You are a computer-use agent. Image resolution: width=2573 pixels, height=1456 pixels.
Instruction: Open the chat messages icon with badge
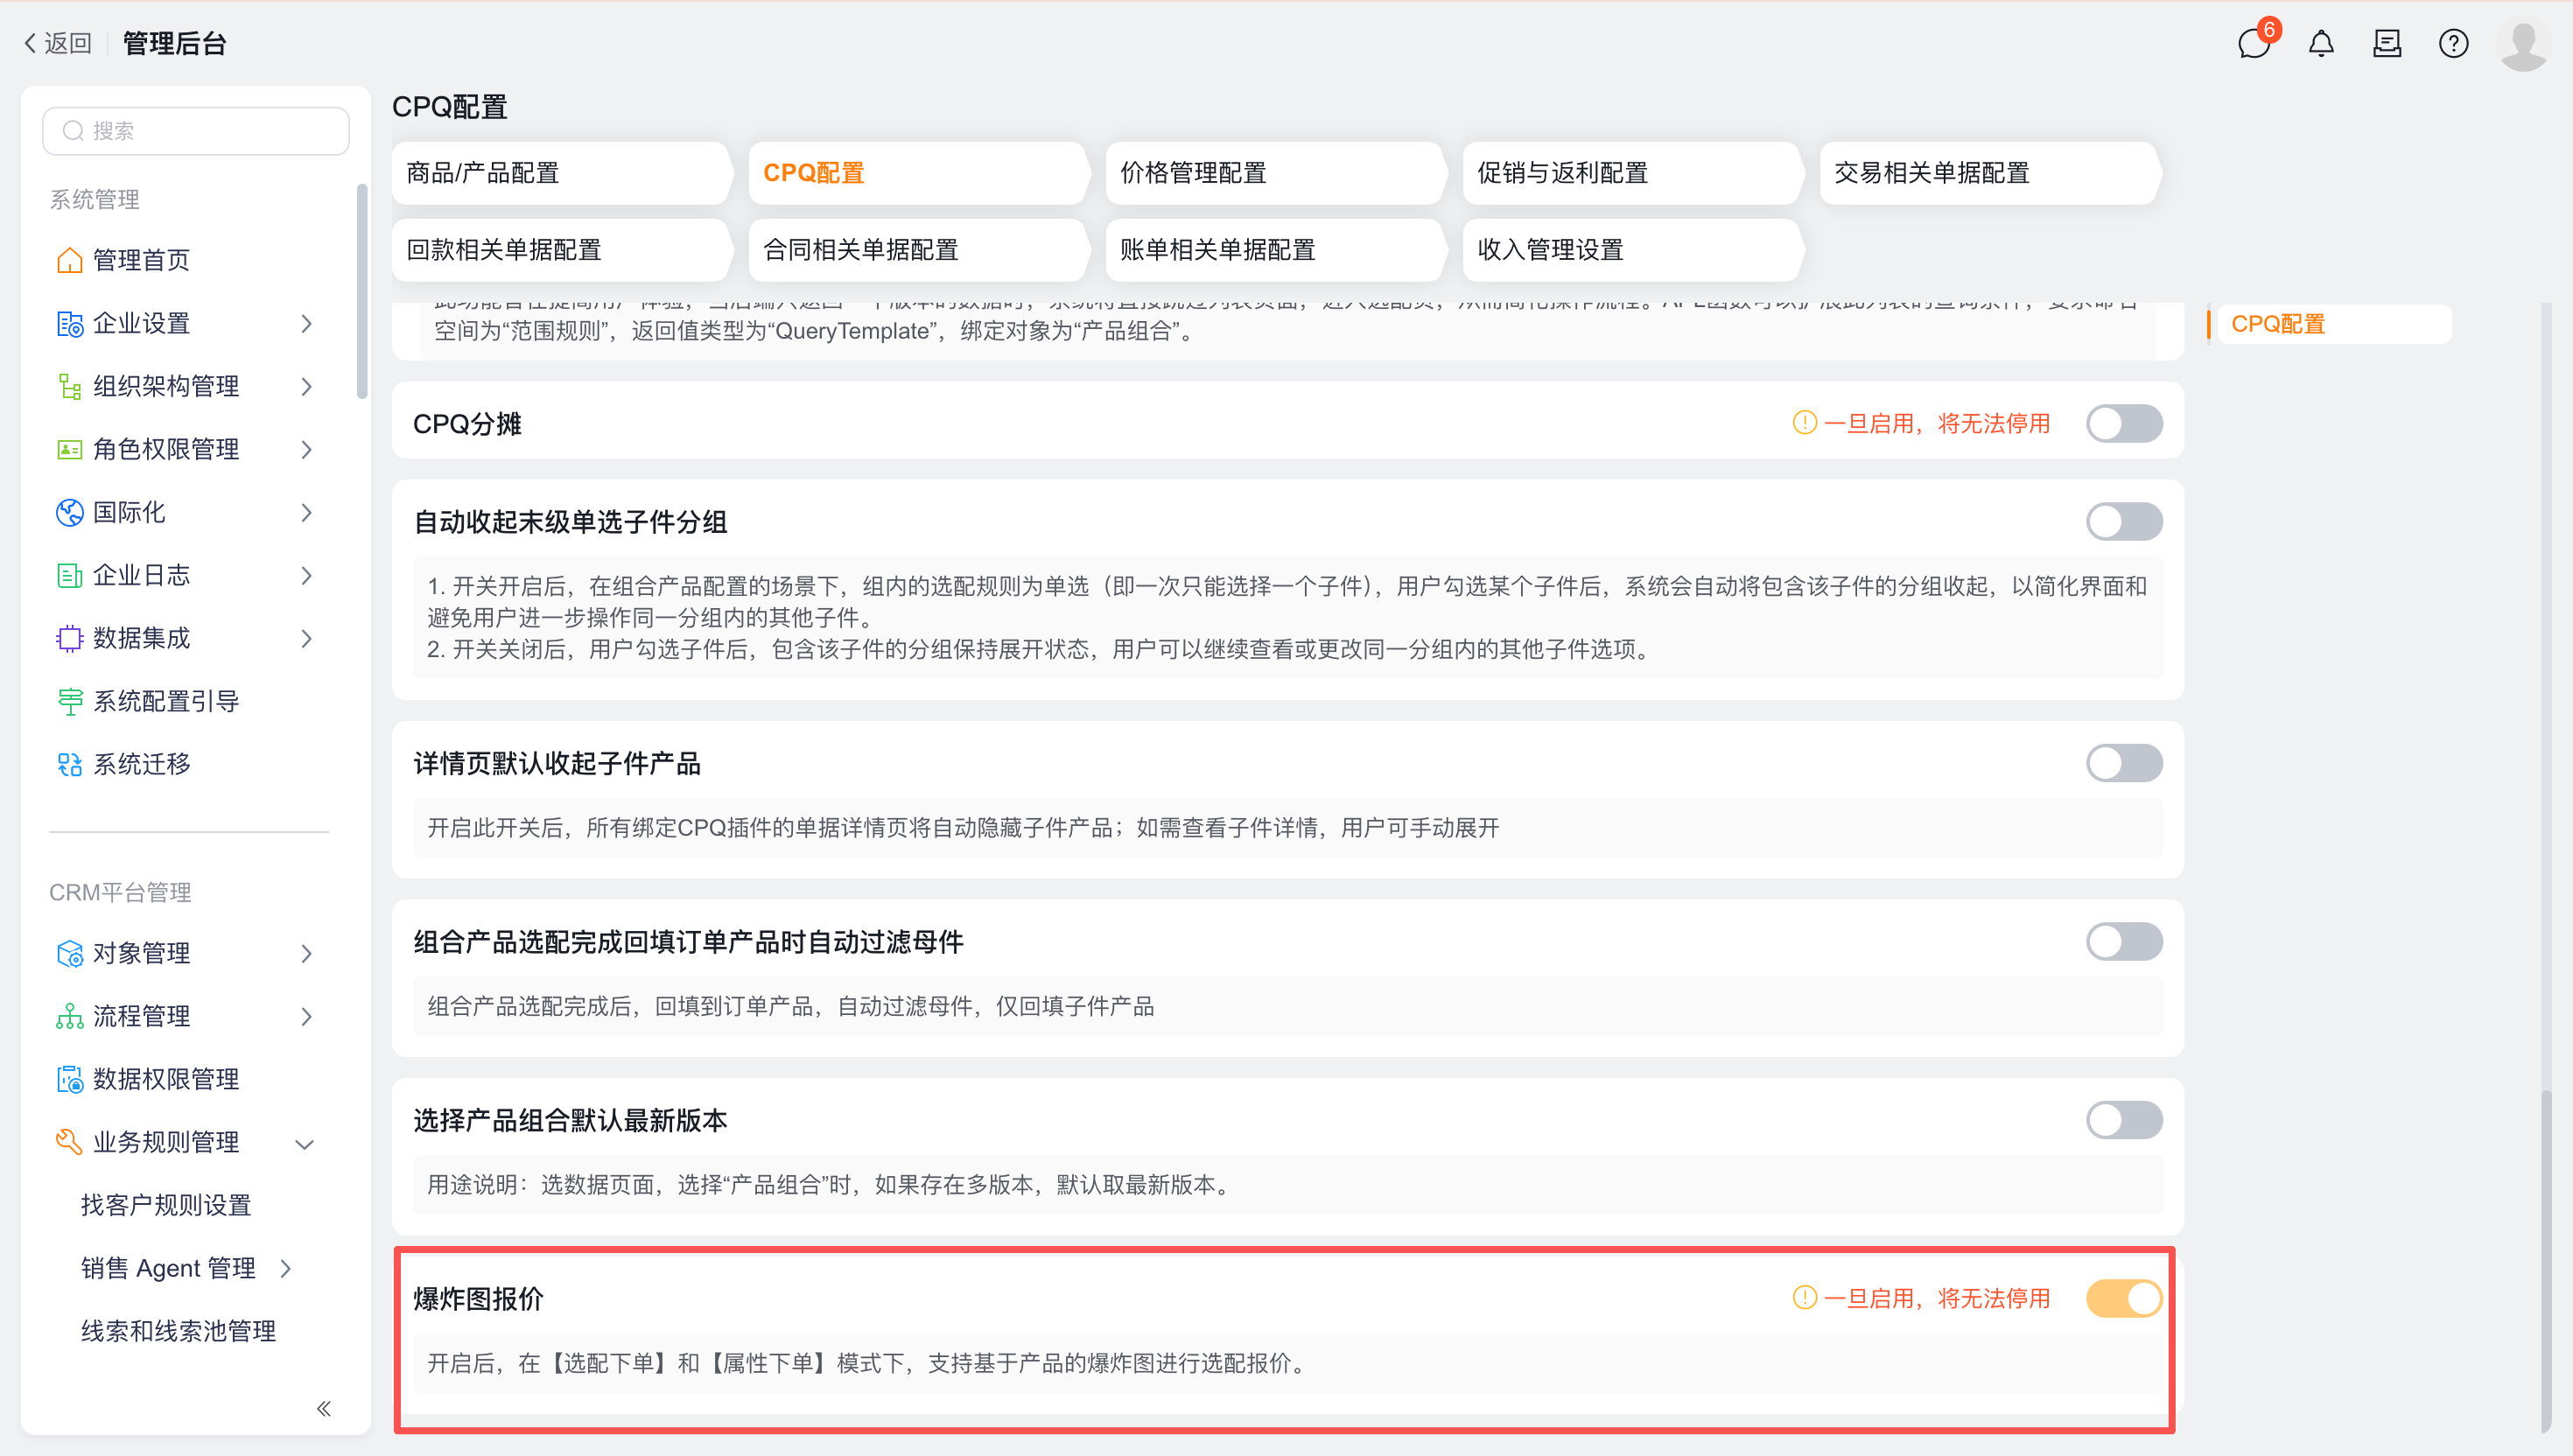coord(2254,44)
